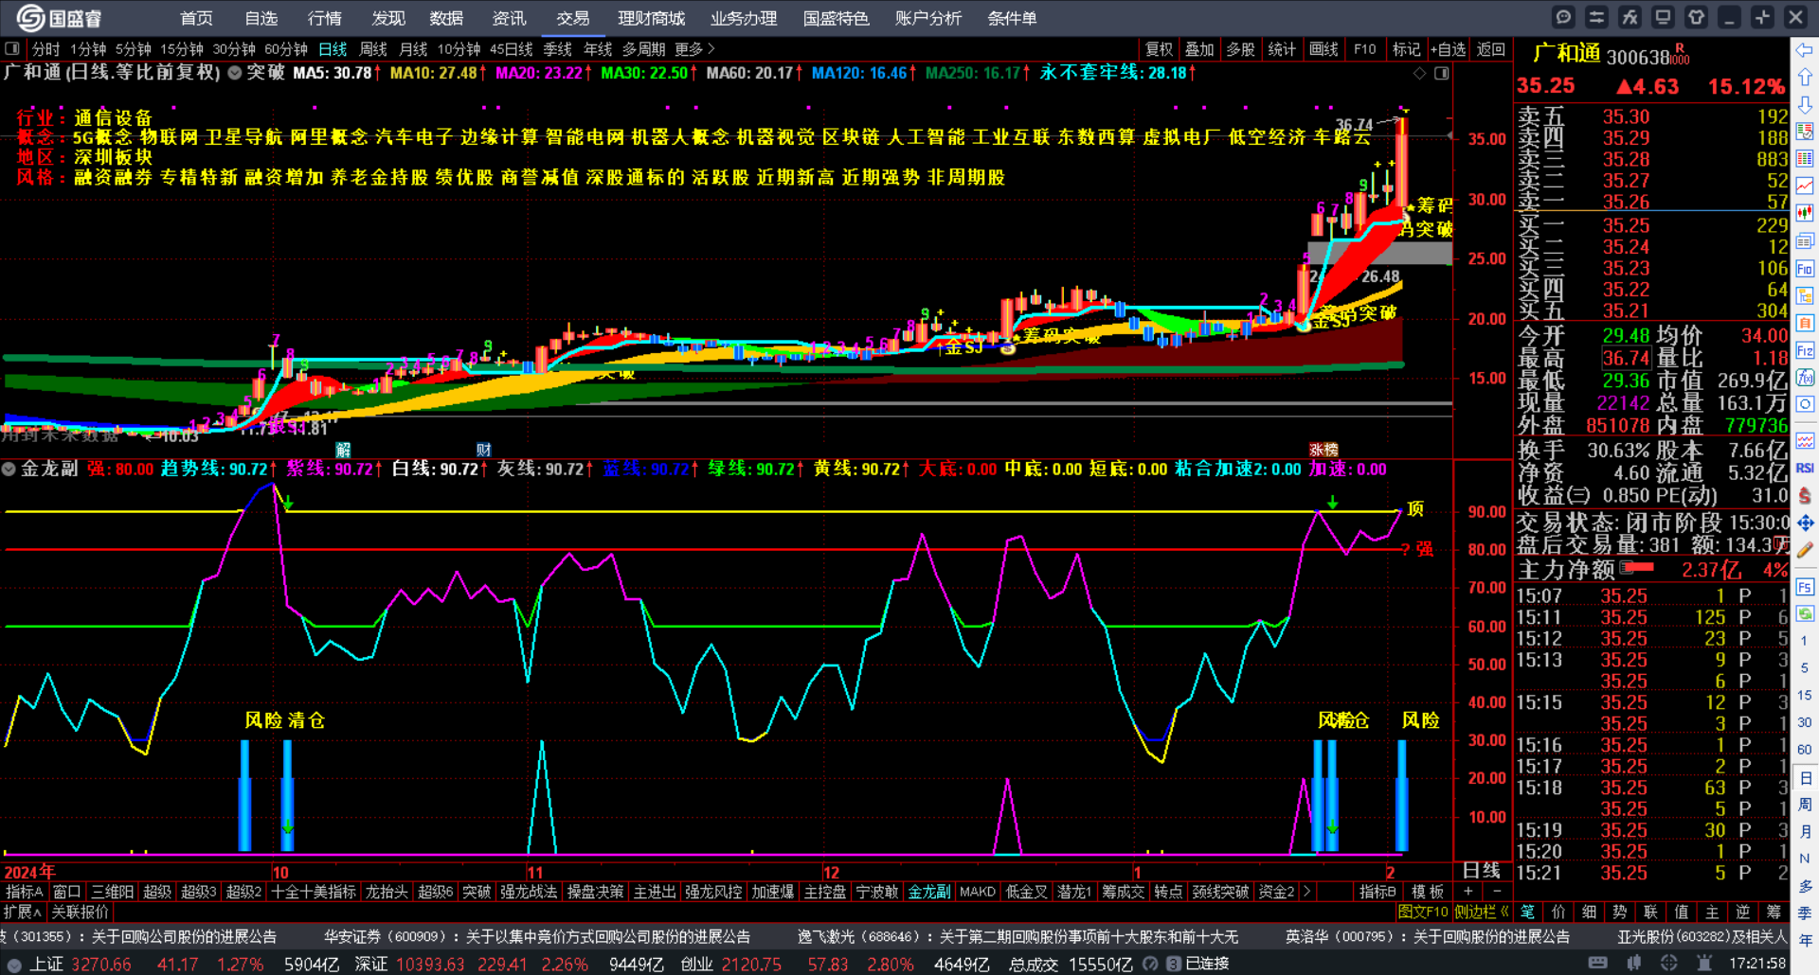Select the 强龙战法 indicator tab
This screenshot has width=1819, height=975.
tap(529, 892)
